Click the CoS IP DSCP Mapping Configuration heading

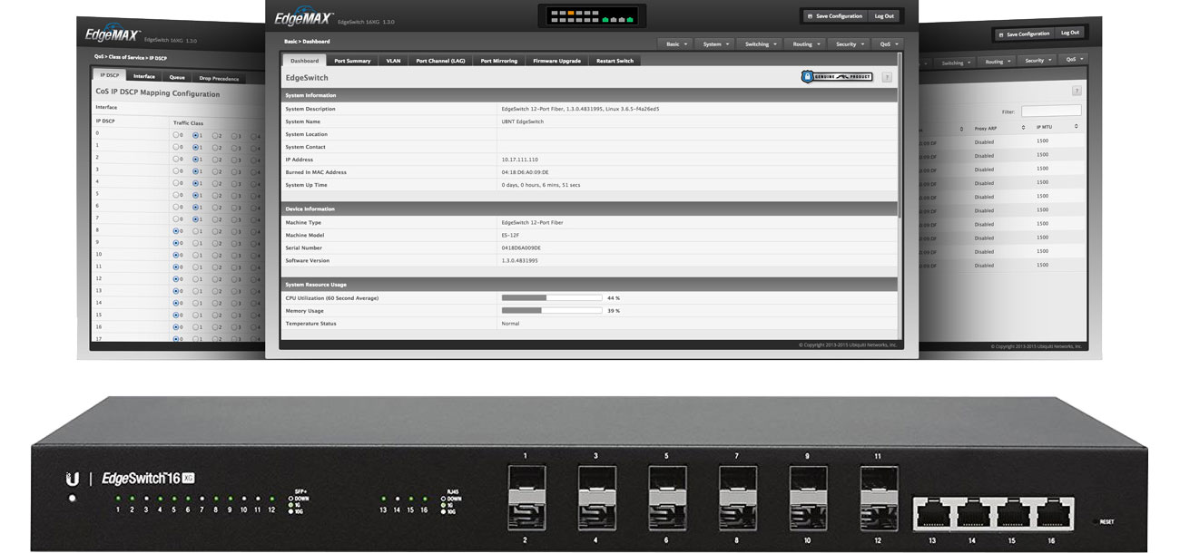(x=158, y=93)
